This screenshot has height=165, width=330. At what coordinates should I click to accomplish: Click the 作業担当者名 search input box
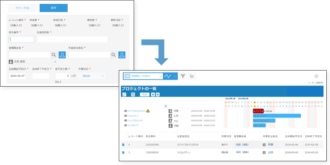click(90, 55)
